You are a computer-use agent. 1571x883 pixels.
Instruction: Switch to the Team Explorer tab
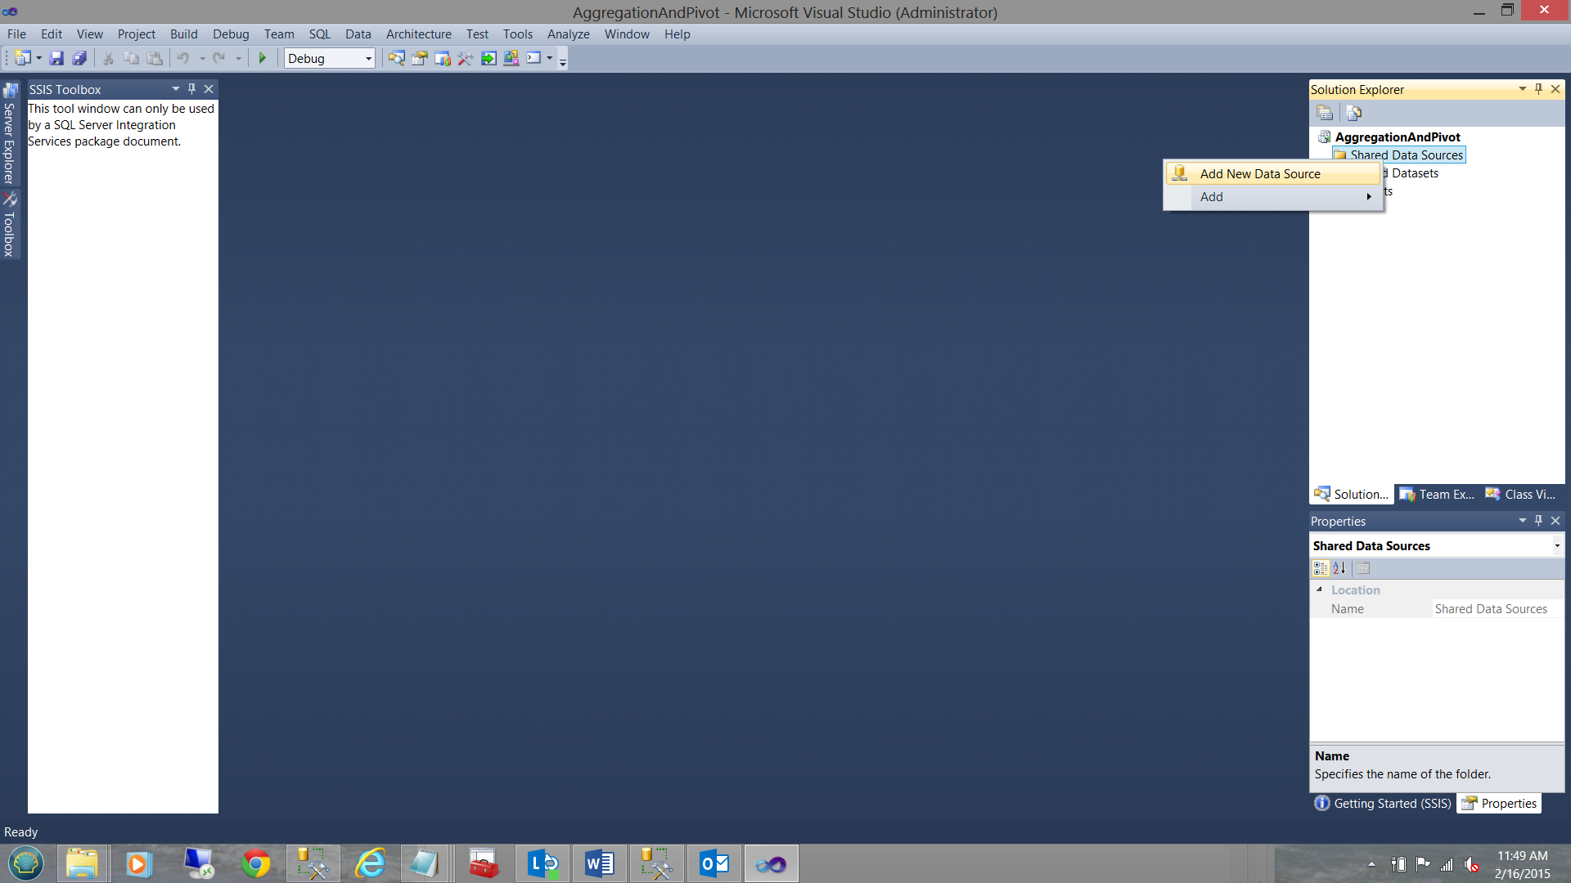click(1438, 495)
